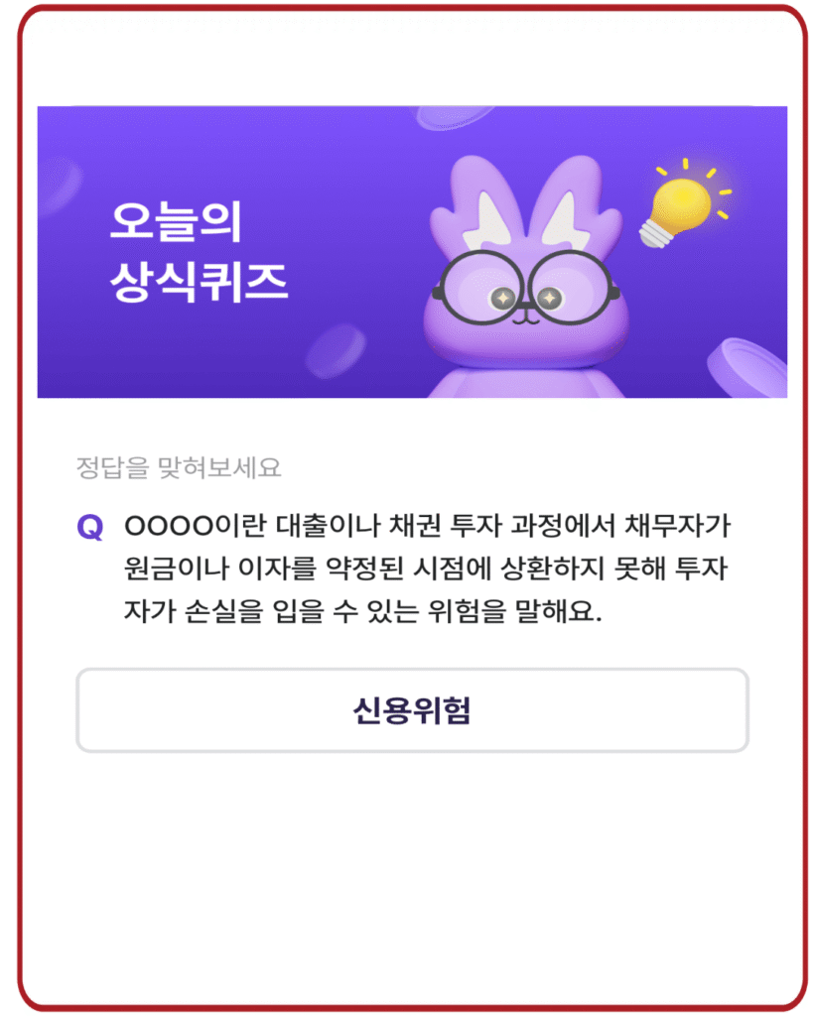Tap the word 오늘의 in the banner
The width and height of the screenshot is (813, 1016).
pyautogui.click(x=176, y=221)
